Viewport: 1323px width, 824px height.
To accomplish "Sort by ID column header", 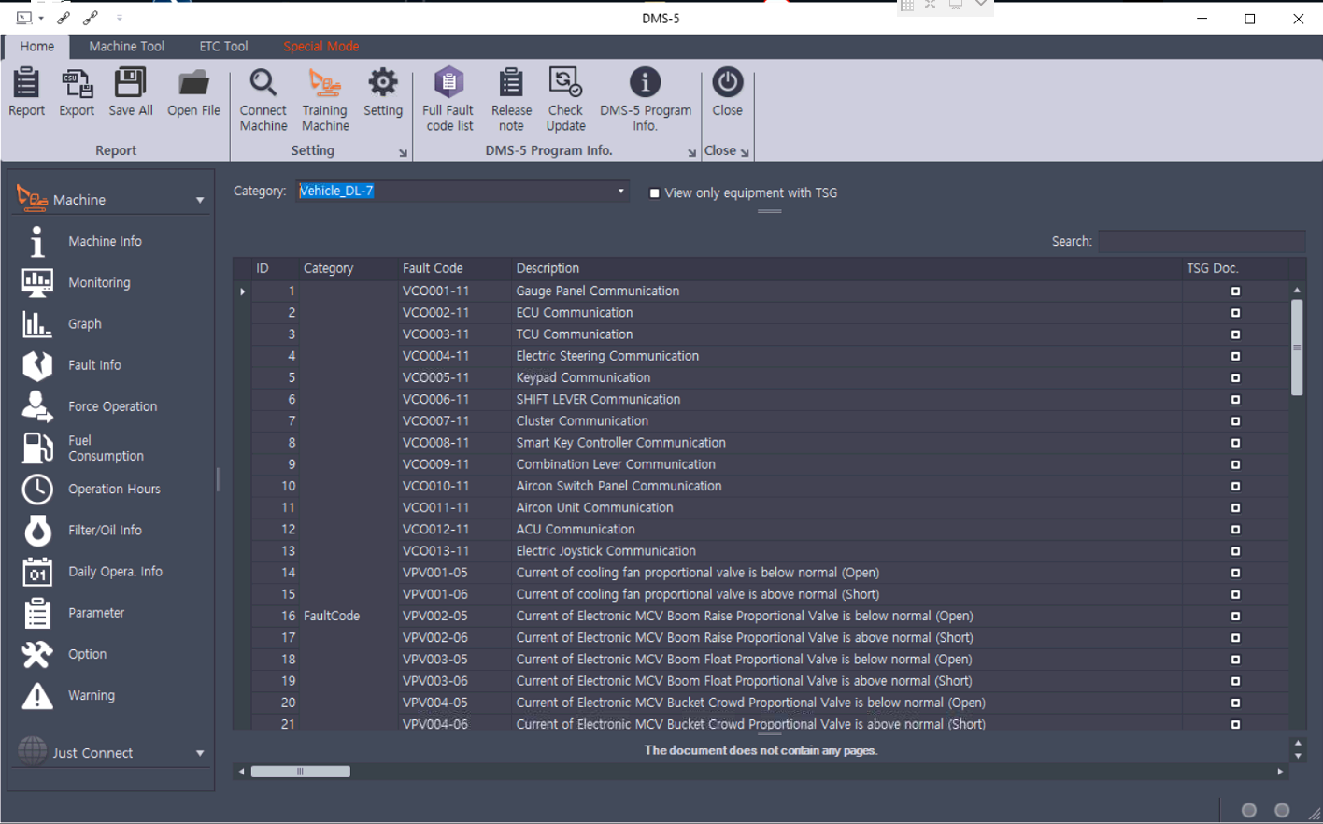I will pyautogui.click(x=276, y=268).
